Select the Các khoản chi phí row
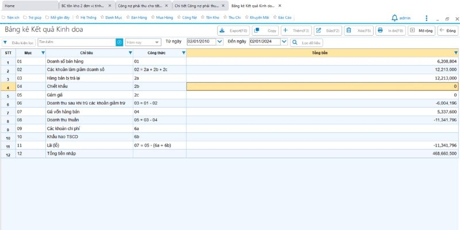460x230 pixels. point(229,128)
